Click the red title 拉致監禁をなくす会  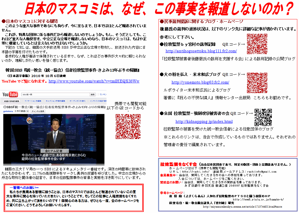pos(178,164)
